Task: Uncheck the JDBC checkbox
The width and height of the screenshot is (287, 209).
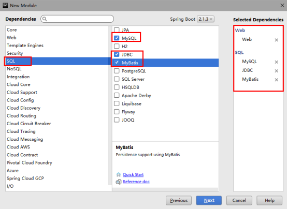Action: coord(117,54)
